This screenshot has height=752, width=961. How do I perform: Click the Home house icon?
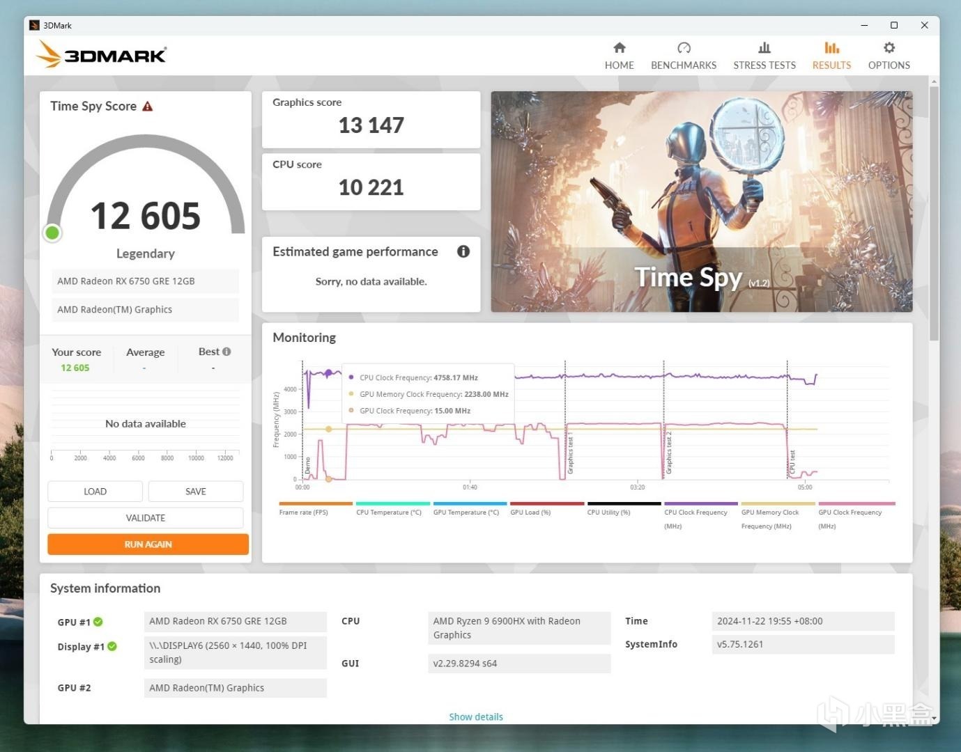pyautogui.click(x=620, y=47)
